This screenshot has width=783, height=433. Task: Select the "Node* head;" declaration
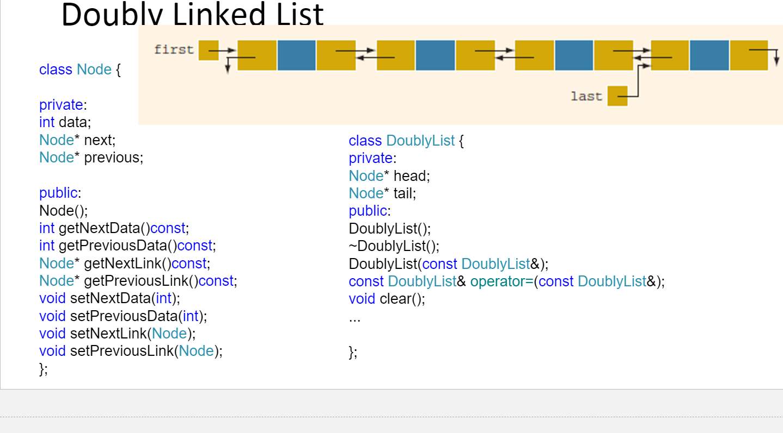(390, 175)
